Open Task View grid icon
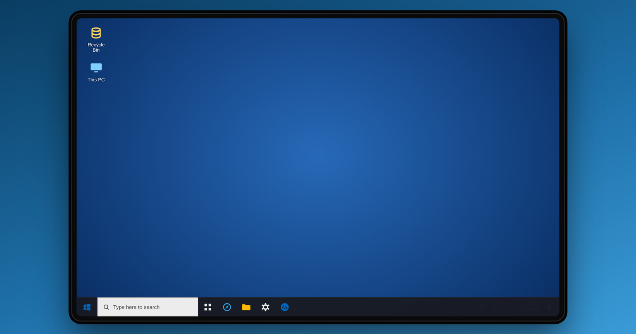 click(207, 307)
